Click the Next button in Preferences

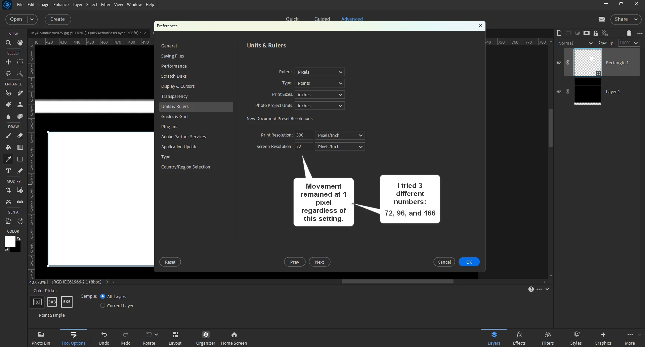click(319, 262)
